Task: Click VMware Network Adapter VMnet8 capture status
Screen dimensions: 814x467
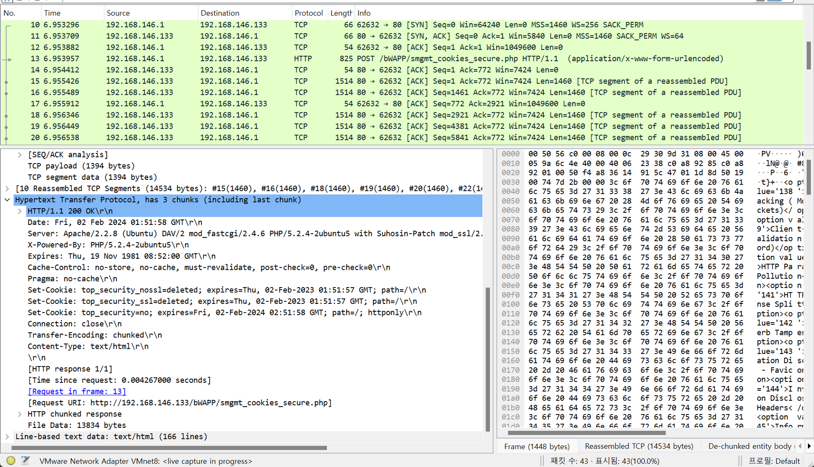Action: (x=146, y=461)
